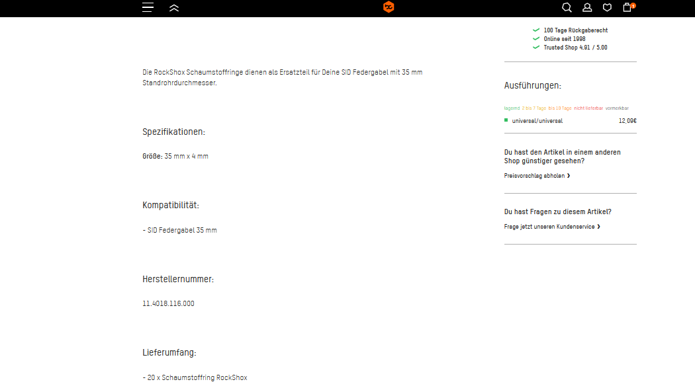Click 'Du hast Fragen zu diesem Artikel?' heading
The width and height of the screenshot is (695, 386).
point(557,212)
